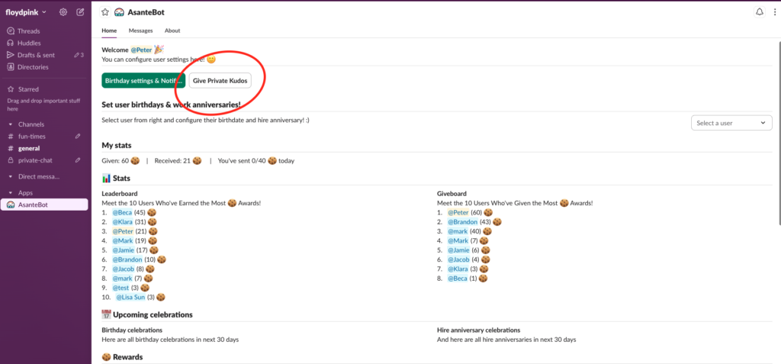This screenshot has height=364, width=781.
Task: Click the My stats heading
Action: coord(117,146)
